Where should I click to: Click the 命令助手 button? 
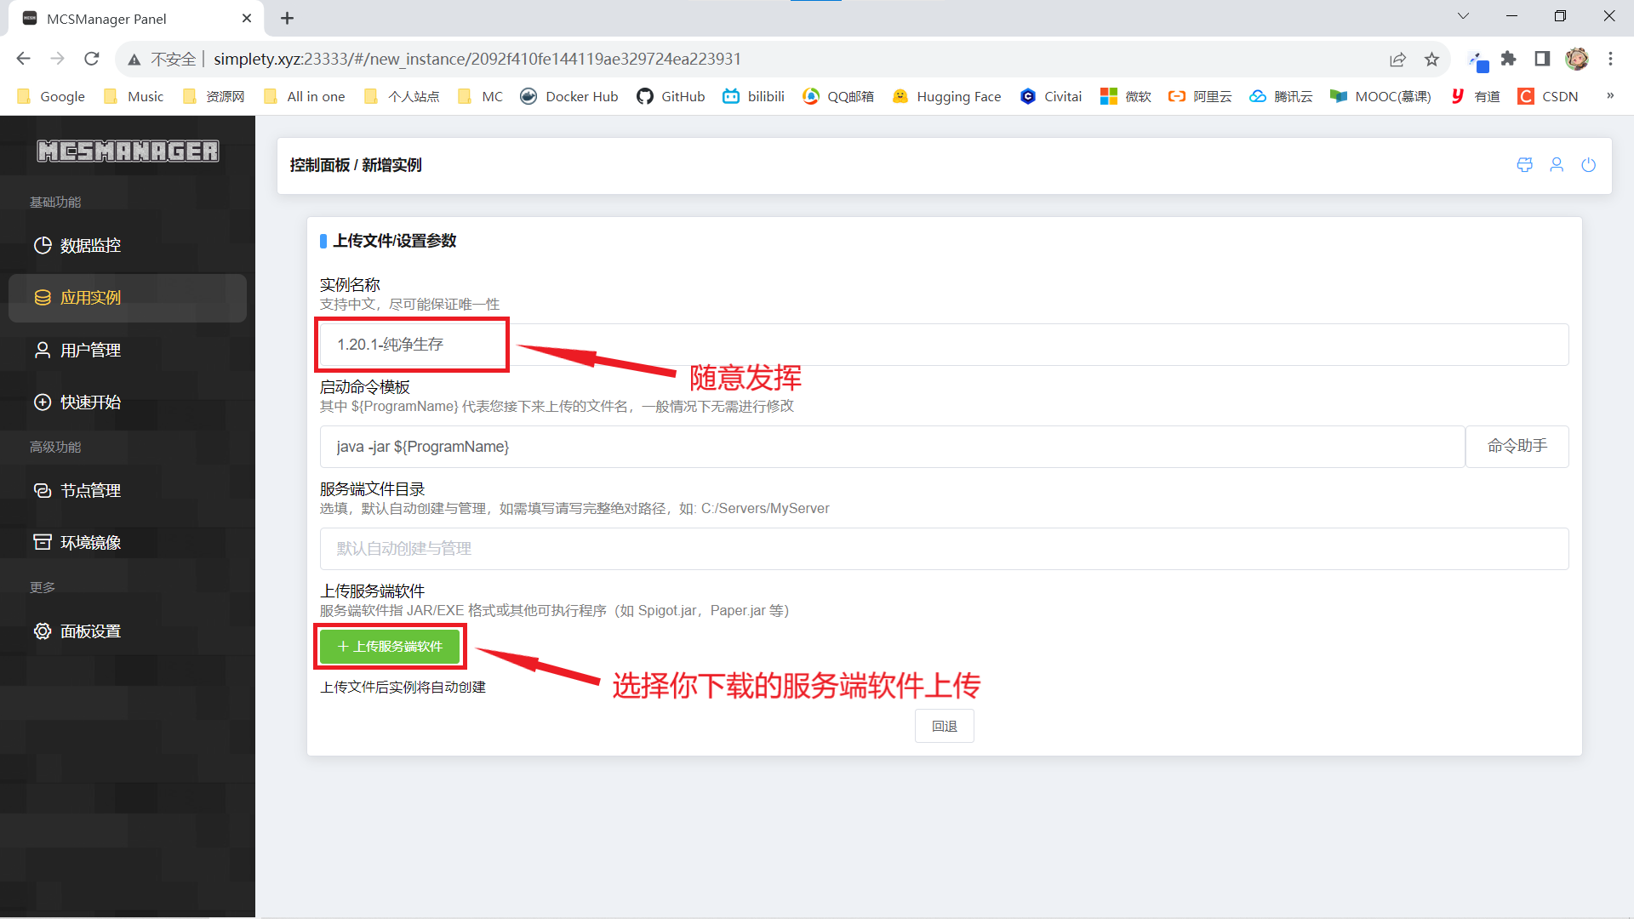(x=1517, y=447)
